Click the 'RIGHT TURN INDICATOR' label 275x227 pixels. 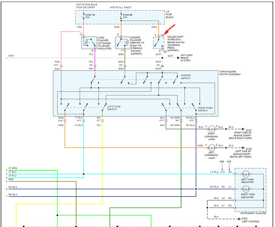247,196
